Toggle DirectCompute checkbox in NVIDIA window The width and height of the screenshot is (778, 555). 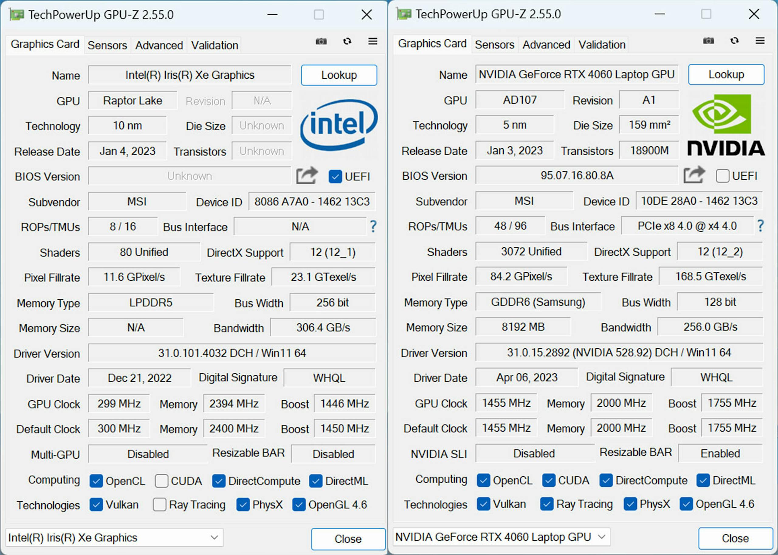tap(606, 480)
